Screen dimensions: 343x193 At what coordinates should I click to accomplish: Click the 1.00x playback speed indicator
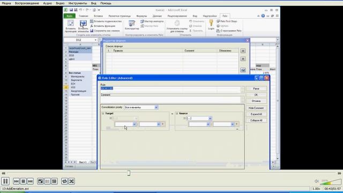(316, 189)
